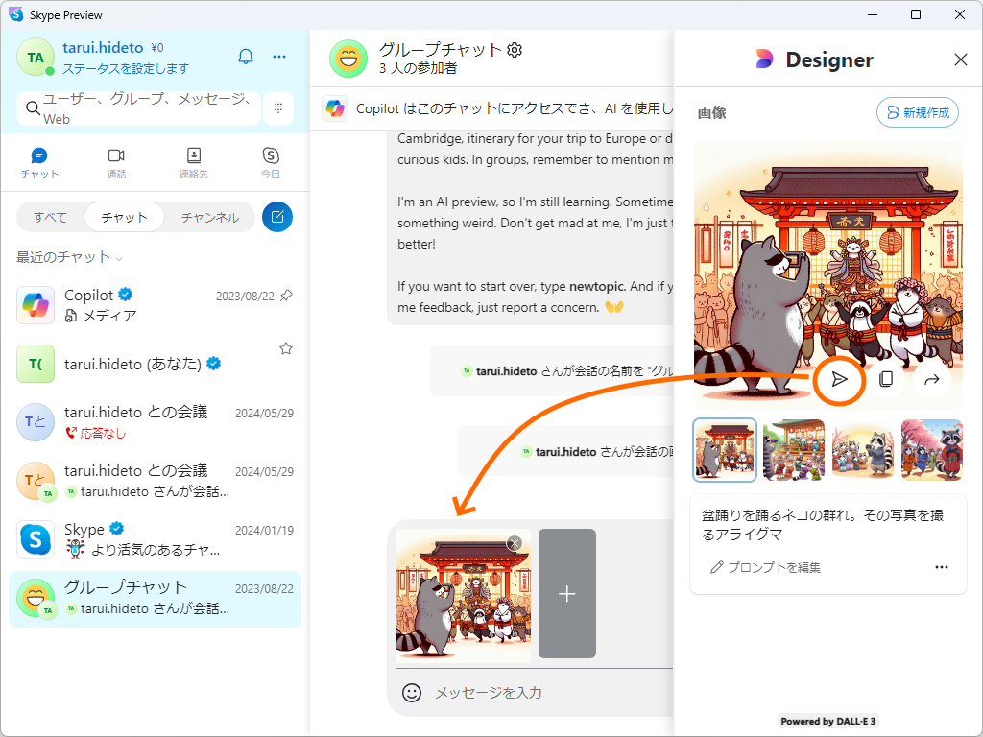Collapse the 最近のチャット section
The image size is (983, 737).
pos(69,257)
